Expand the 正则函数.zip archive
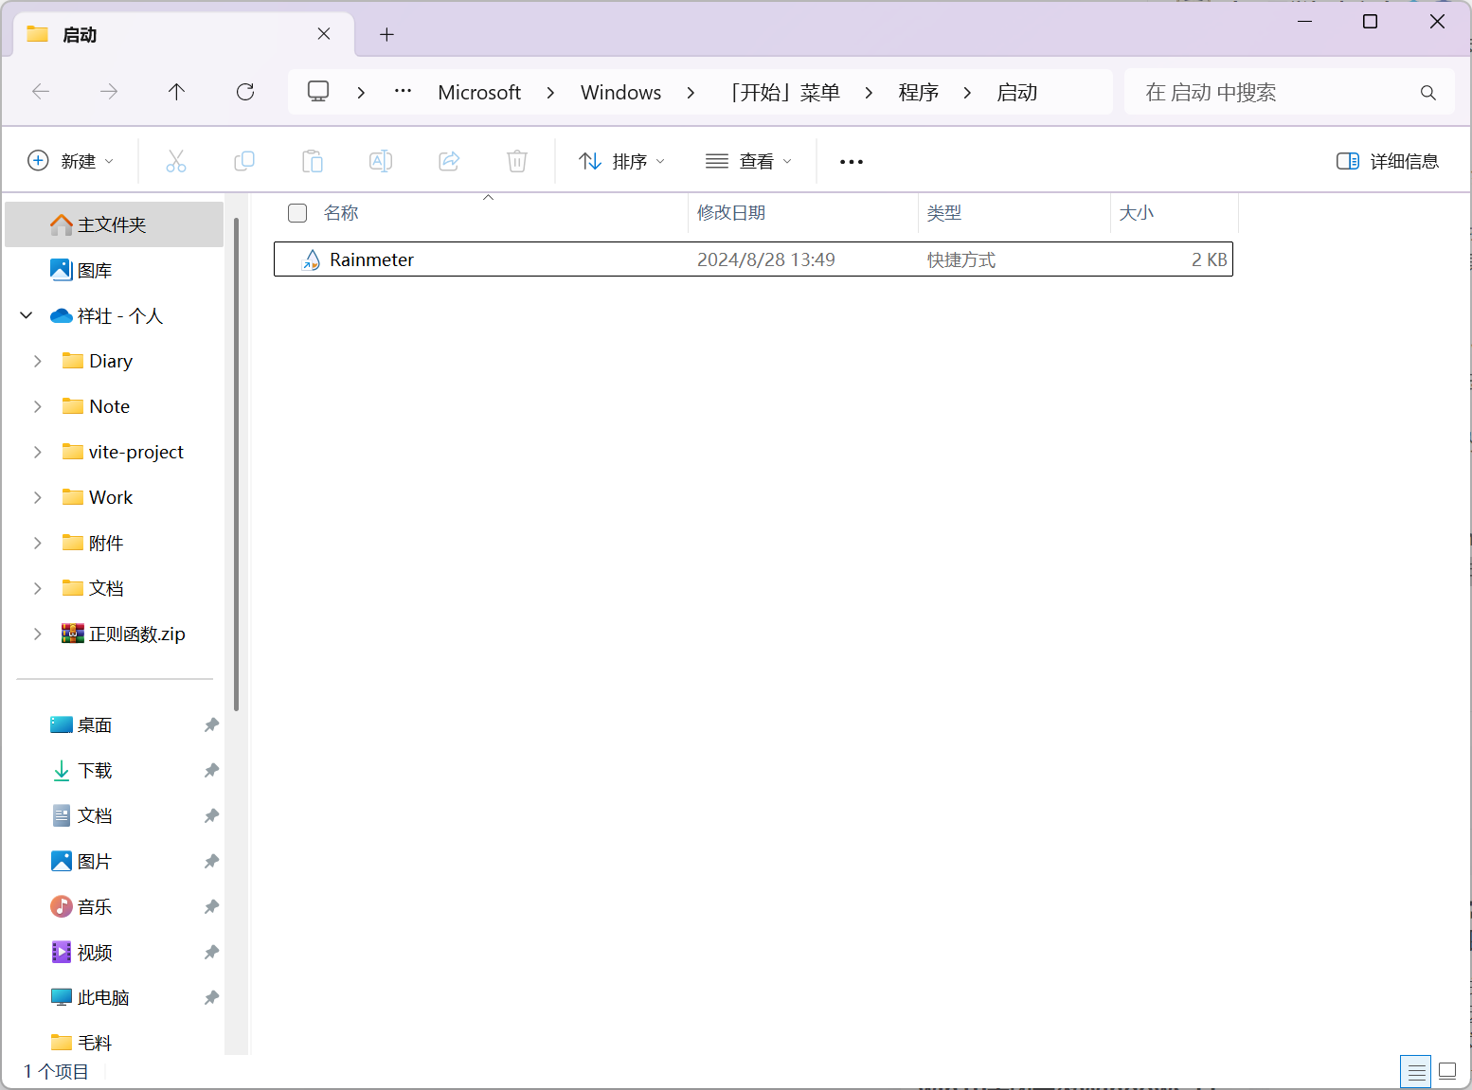This screenshot has width=1472, height=1090. 38,634
